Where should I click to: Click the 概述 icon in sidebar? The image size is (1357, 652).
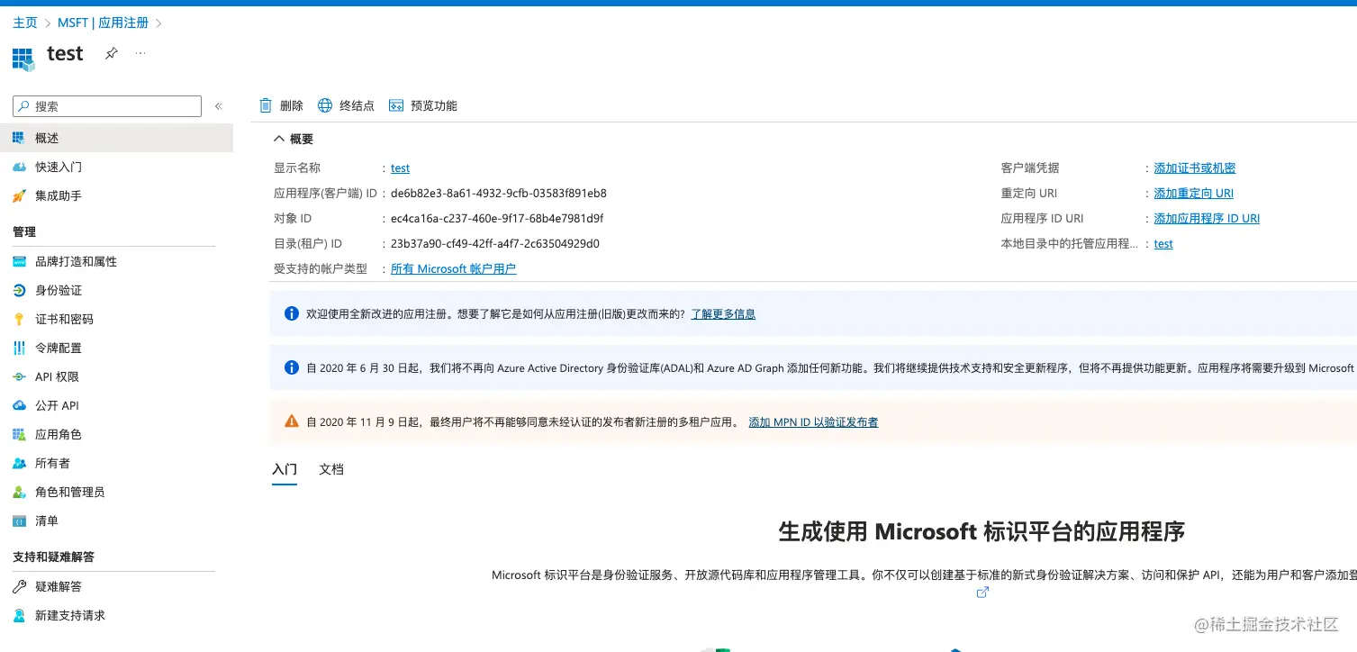coord(19,138)
